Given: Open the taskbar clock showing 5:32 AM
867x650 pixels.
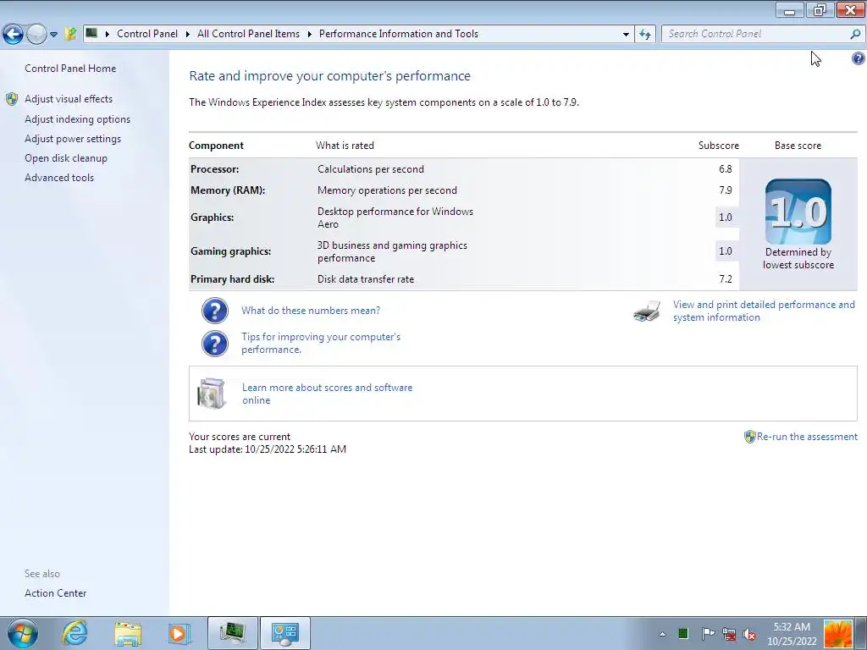Looking at the screenshot, I should [792, 634].
